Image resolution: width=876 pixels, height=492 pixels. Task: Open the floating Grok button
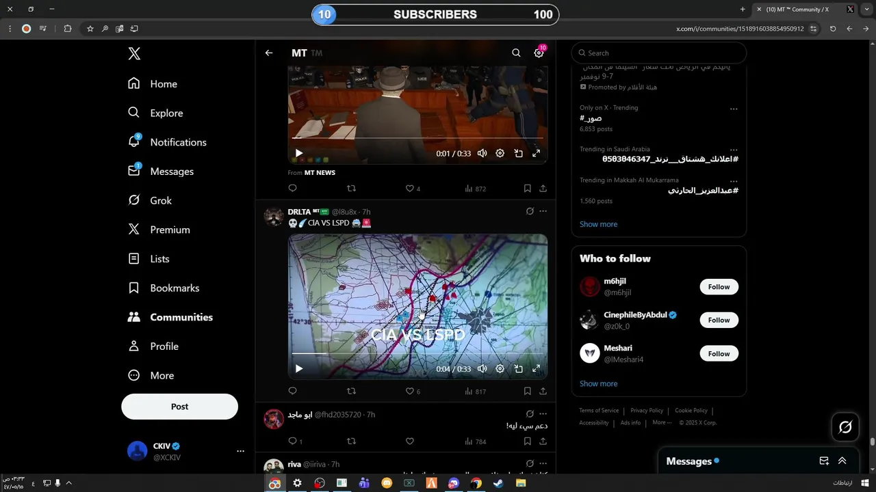click(845, 427)
